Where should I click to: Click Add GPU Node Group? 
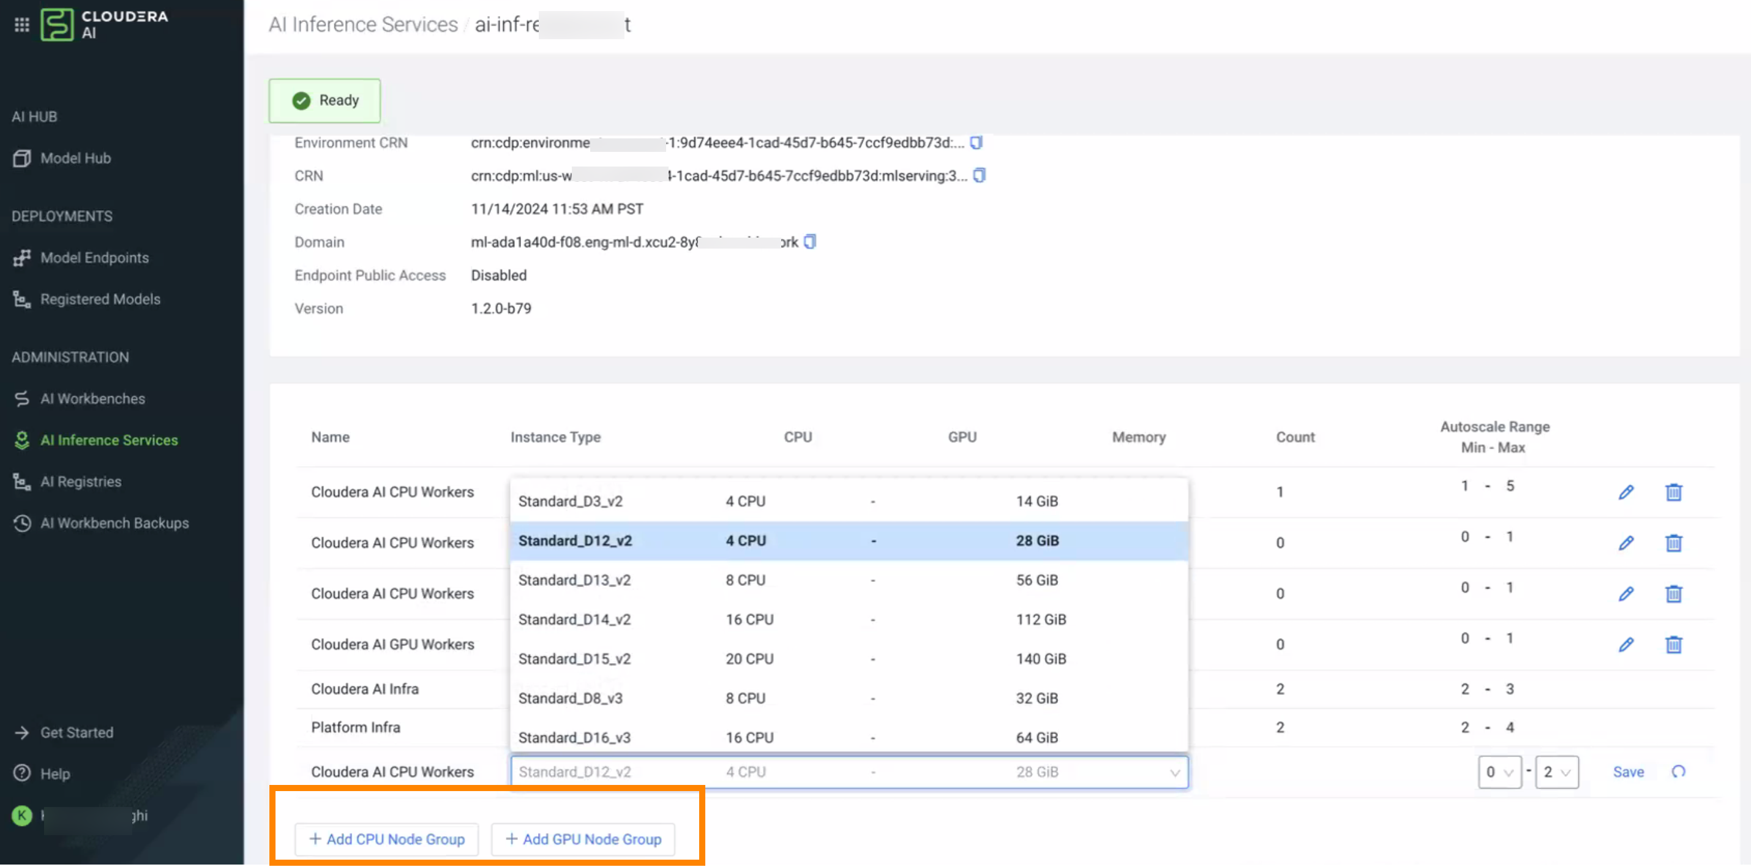pos(583,839)
